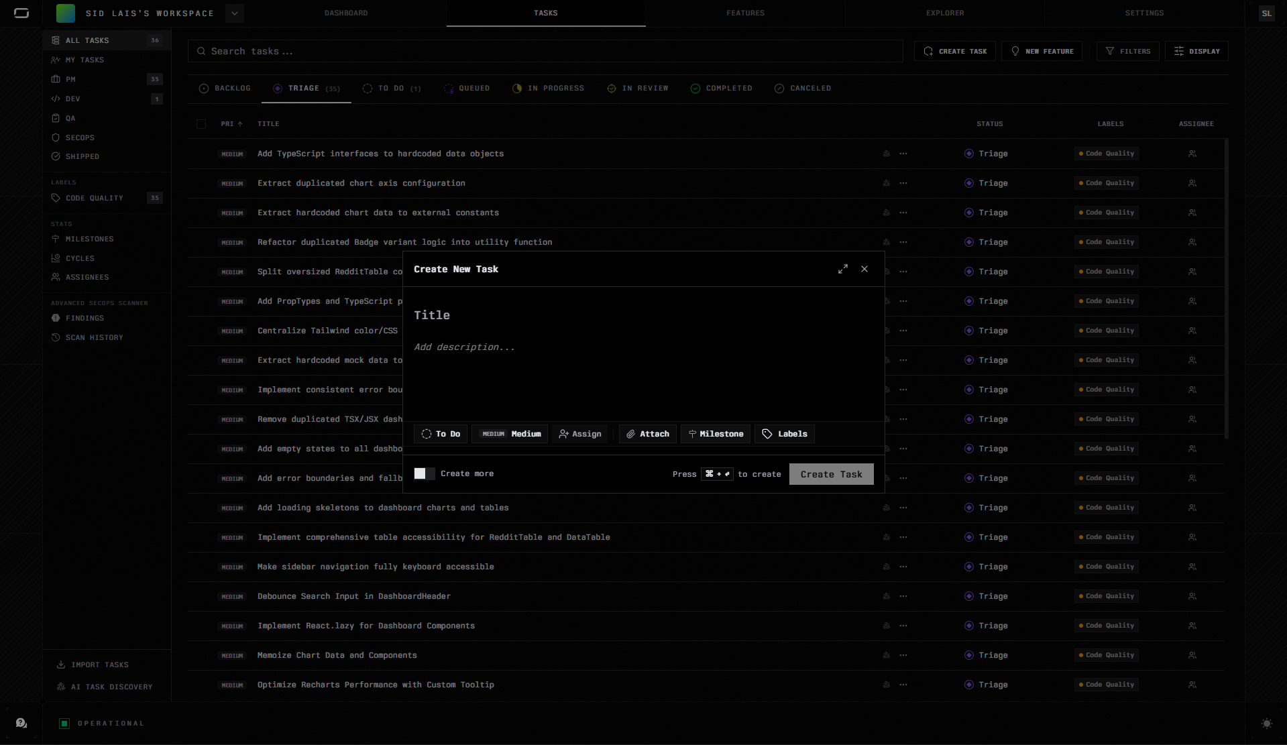Enable the Create more toggle
The height and width of the screenshot is (745, 1287).
click(424, 474)
